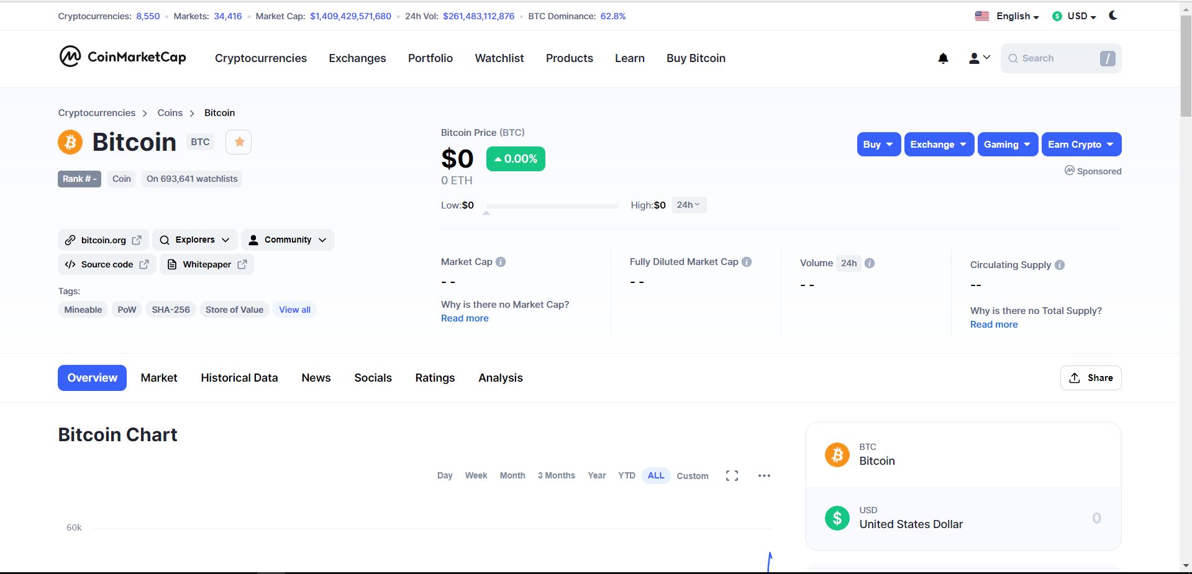
Task: Open the user account menu icon
Action: (980, 58)
